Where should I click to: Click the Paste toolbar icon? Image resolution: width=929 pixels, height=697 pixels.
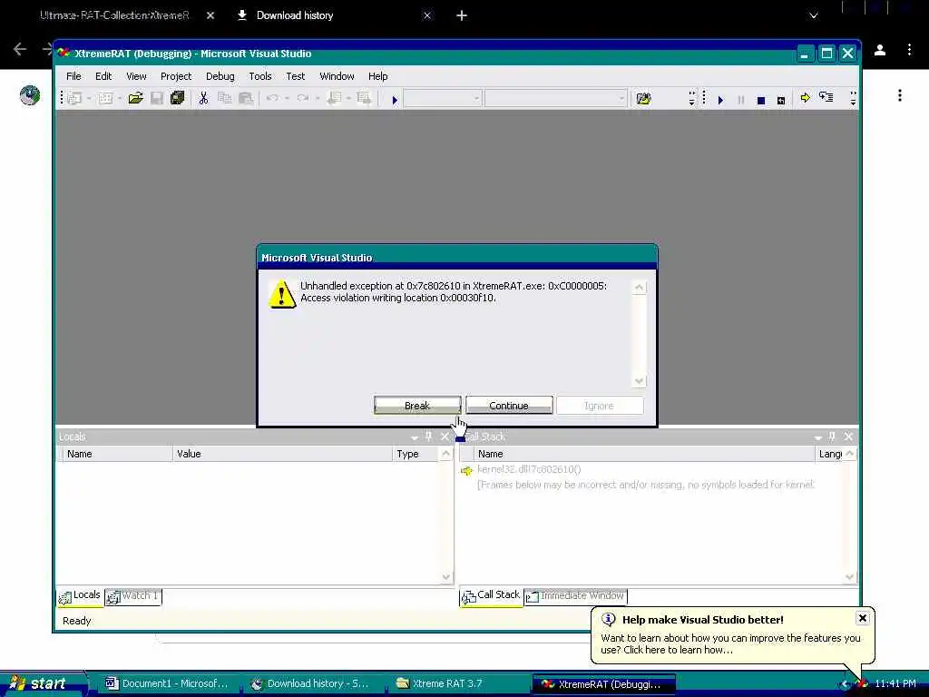(x=245, y=98)
